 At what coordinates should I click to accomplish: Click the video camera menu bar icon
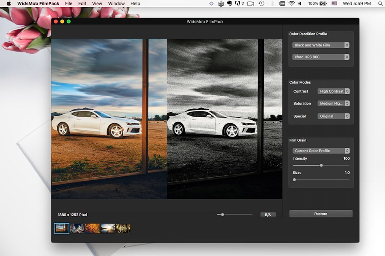(x=250, y=3)
